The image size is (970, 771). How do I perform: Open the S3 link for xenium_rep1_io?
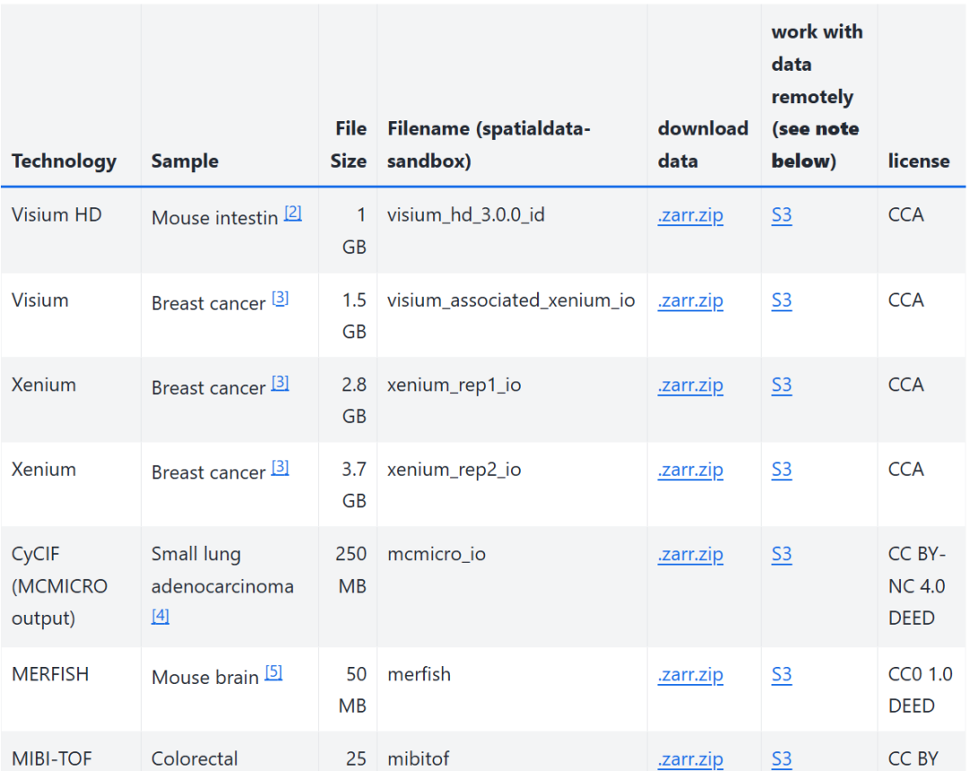(781, 385)
